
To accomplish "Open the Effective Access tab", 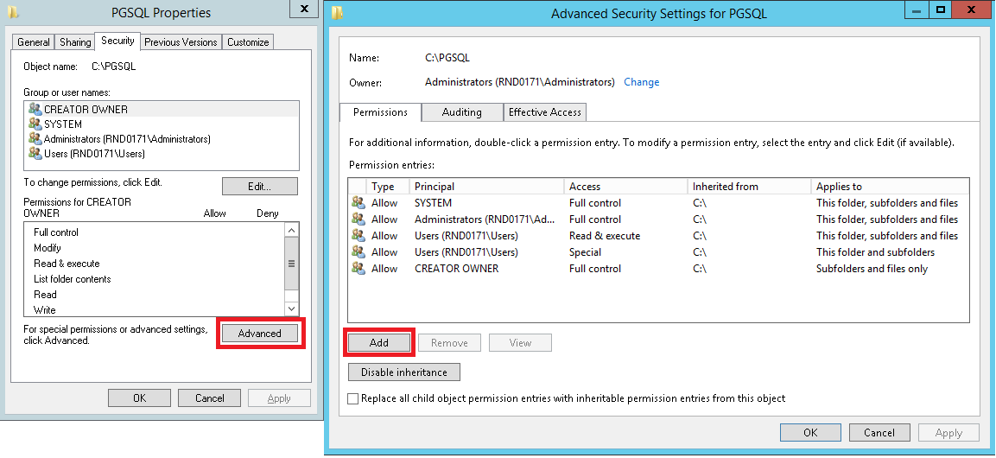I will tap(545, 112).
